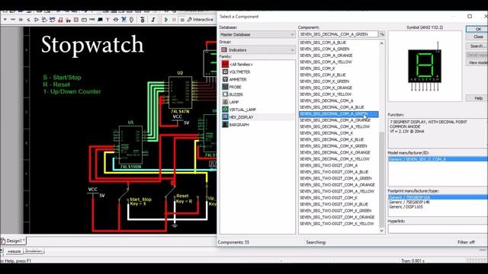Screen dimensions: 488x274
Task: Select the LAMP family
Action: pyautogui.click(x=234, y=102)
